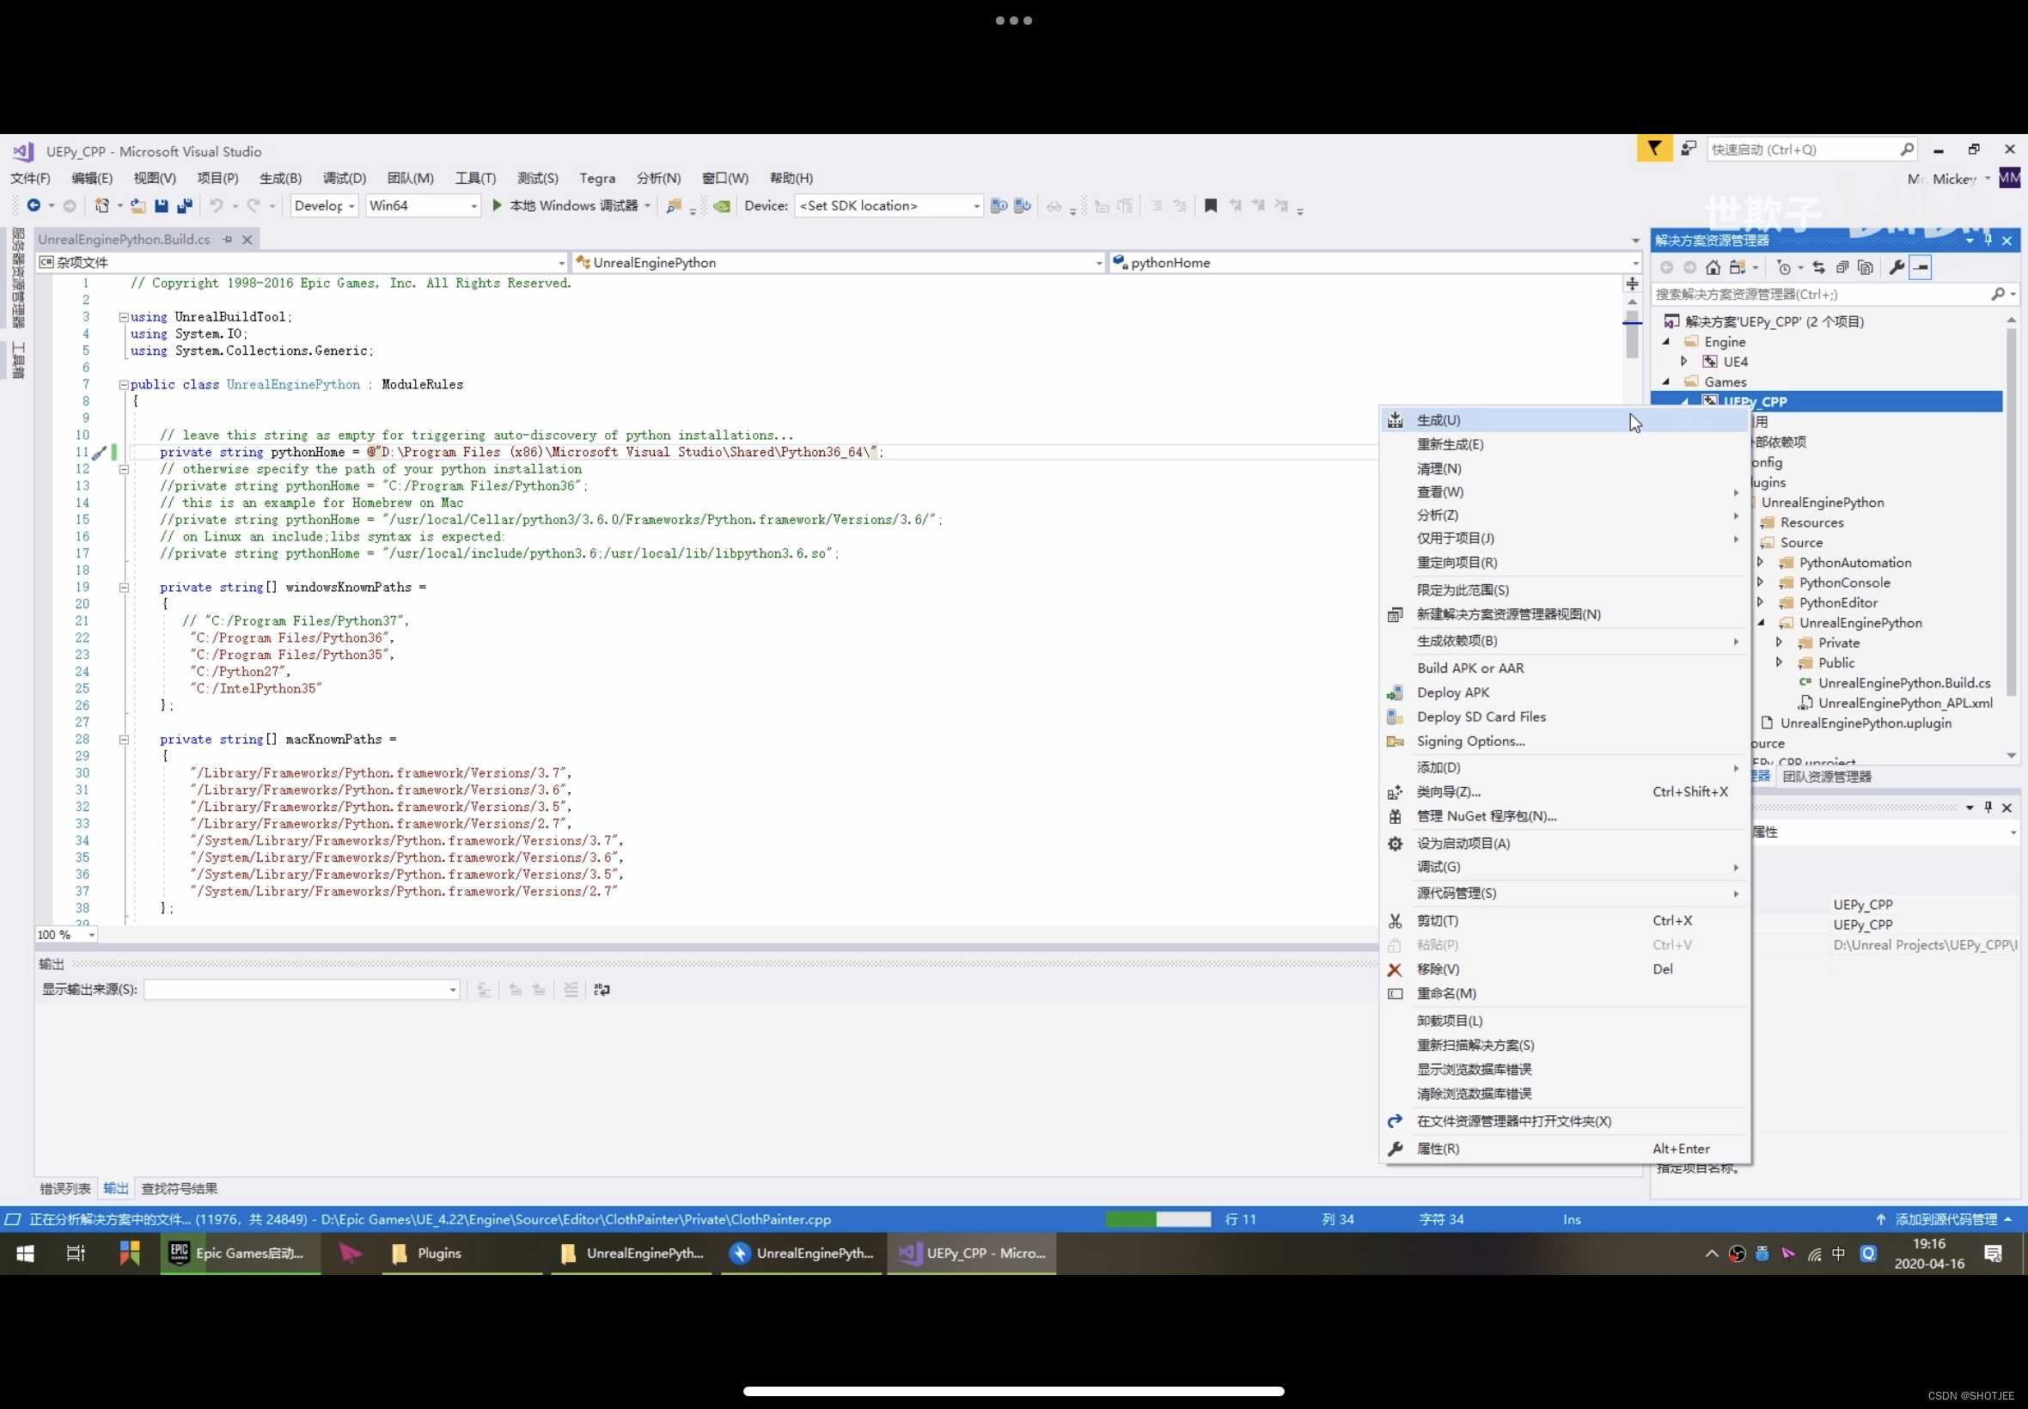Open the Win64 platform dropdown
This screenshot has width=2028, height=1409.
(423, 205)
